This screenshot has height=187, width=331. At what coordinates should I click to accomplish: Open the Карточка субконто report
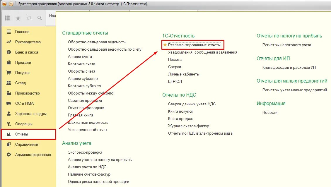click(x=84, y=86)
